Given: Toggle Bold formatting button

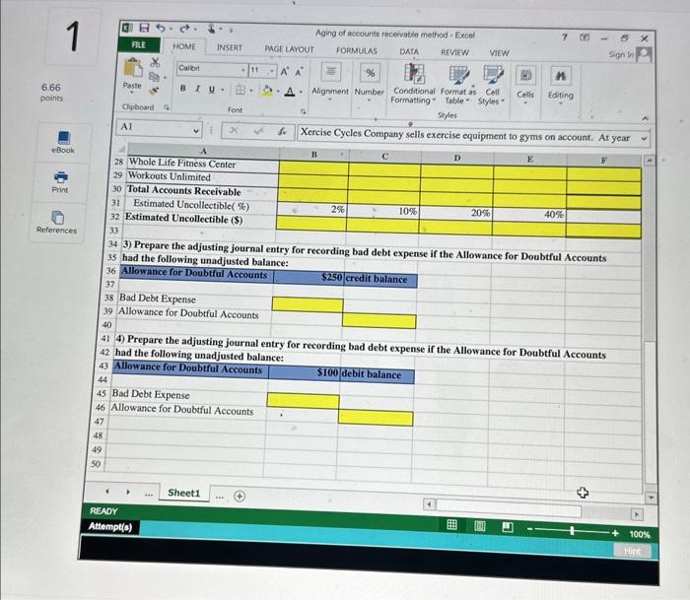Looking at the screenshot, I should 182,88.
